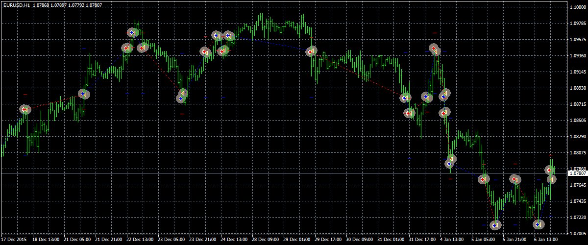The image size is (588, 245).
Task: Select the trade marker at 1.07645 near 5 Jan 05:00
Action: point(484,179)
